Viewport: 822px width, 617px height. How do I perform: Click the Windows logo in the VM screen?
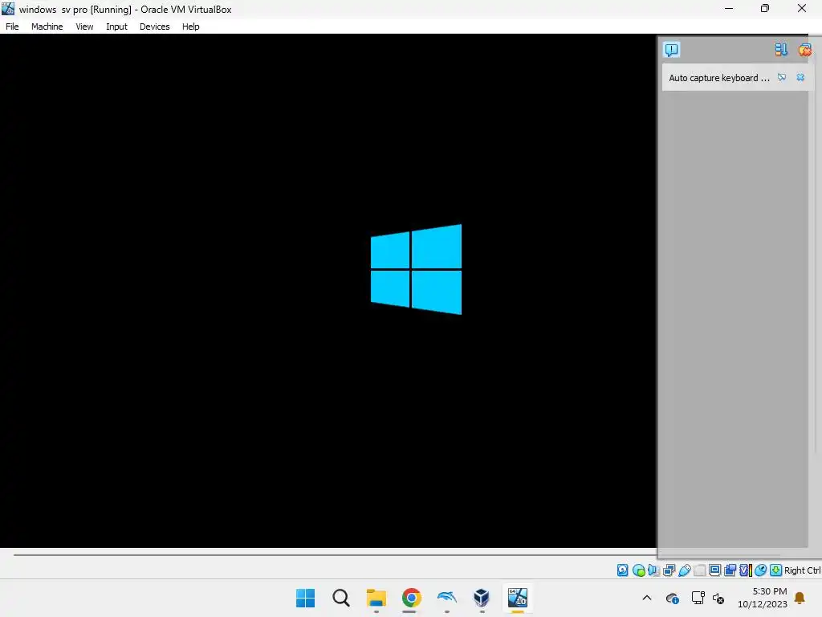(x=417, y=270)
